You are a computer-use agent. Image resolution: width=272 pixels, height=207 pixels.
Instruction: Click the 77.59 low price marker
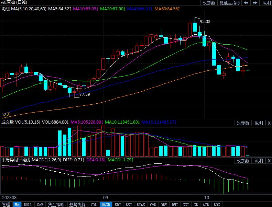point(85,94)
